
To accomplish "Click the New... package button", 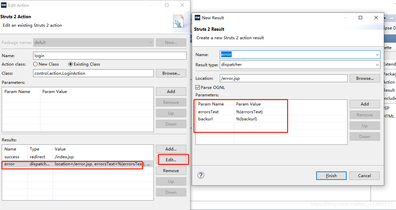I will tap(171, 42).
